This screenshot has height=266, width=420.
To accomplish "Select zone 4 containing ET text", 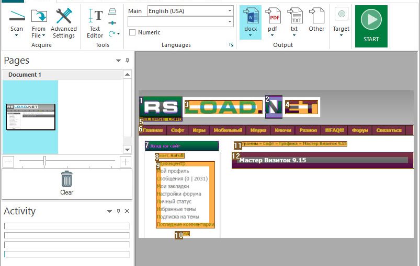I will [x=302, y=107].
